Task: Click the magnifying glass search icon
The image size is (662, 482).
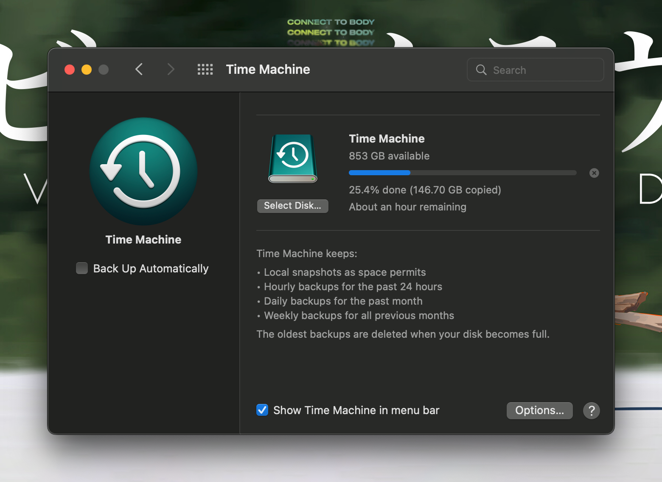Action: click(x=481, y=70)
